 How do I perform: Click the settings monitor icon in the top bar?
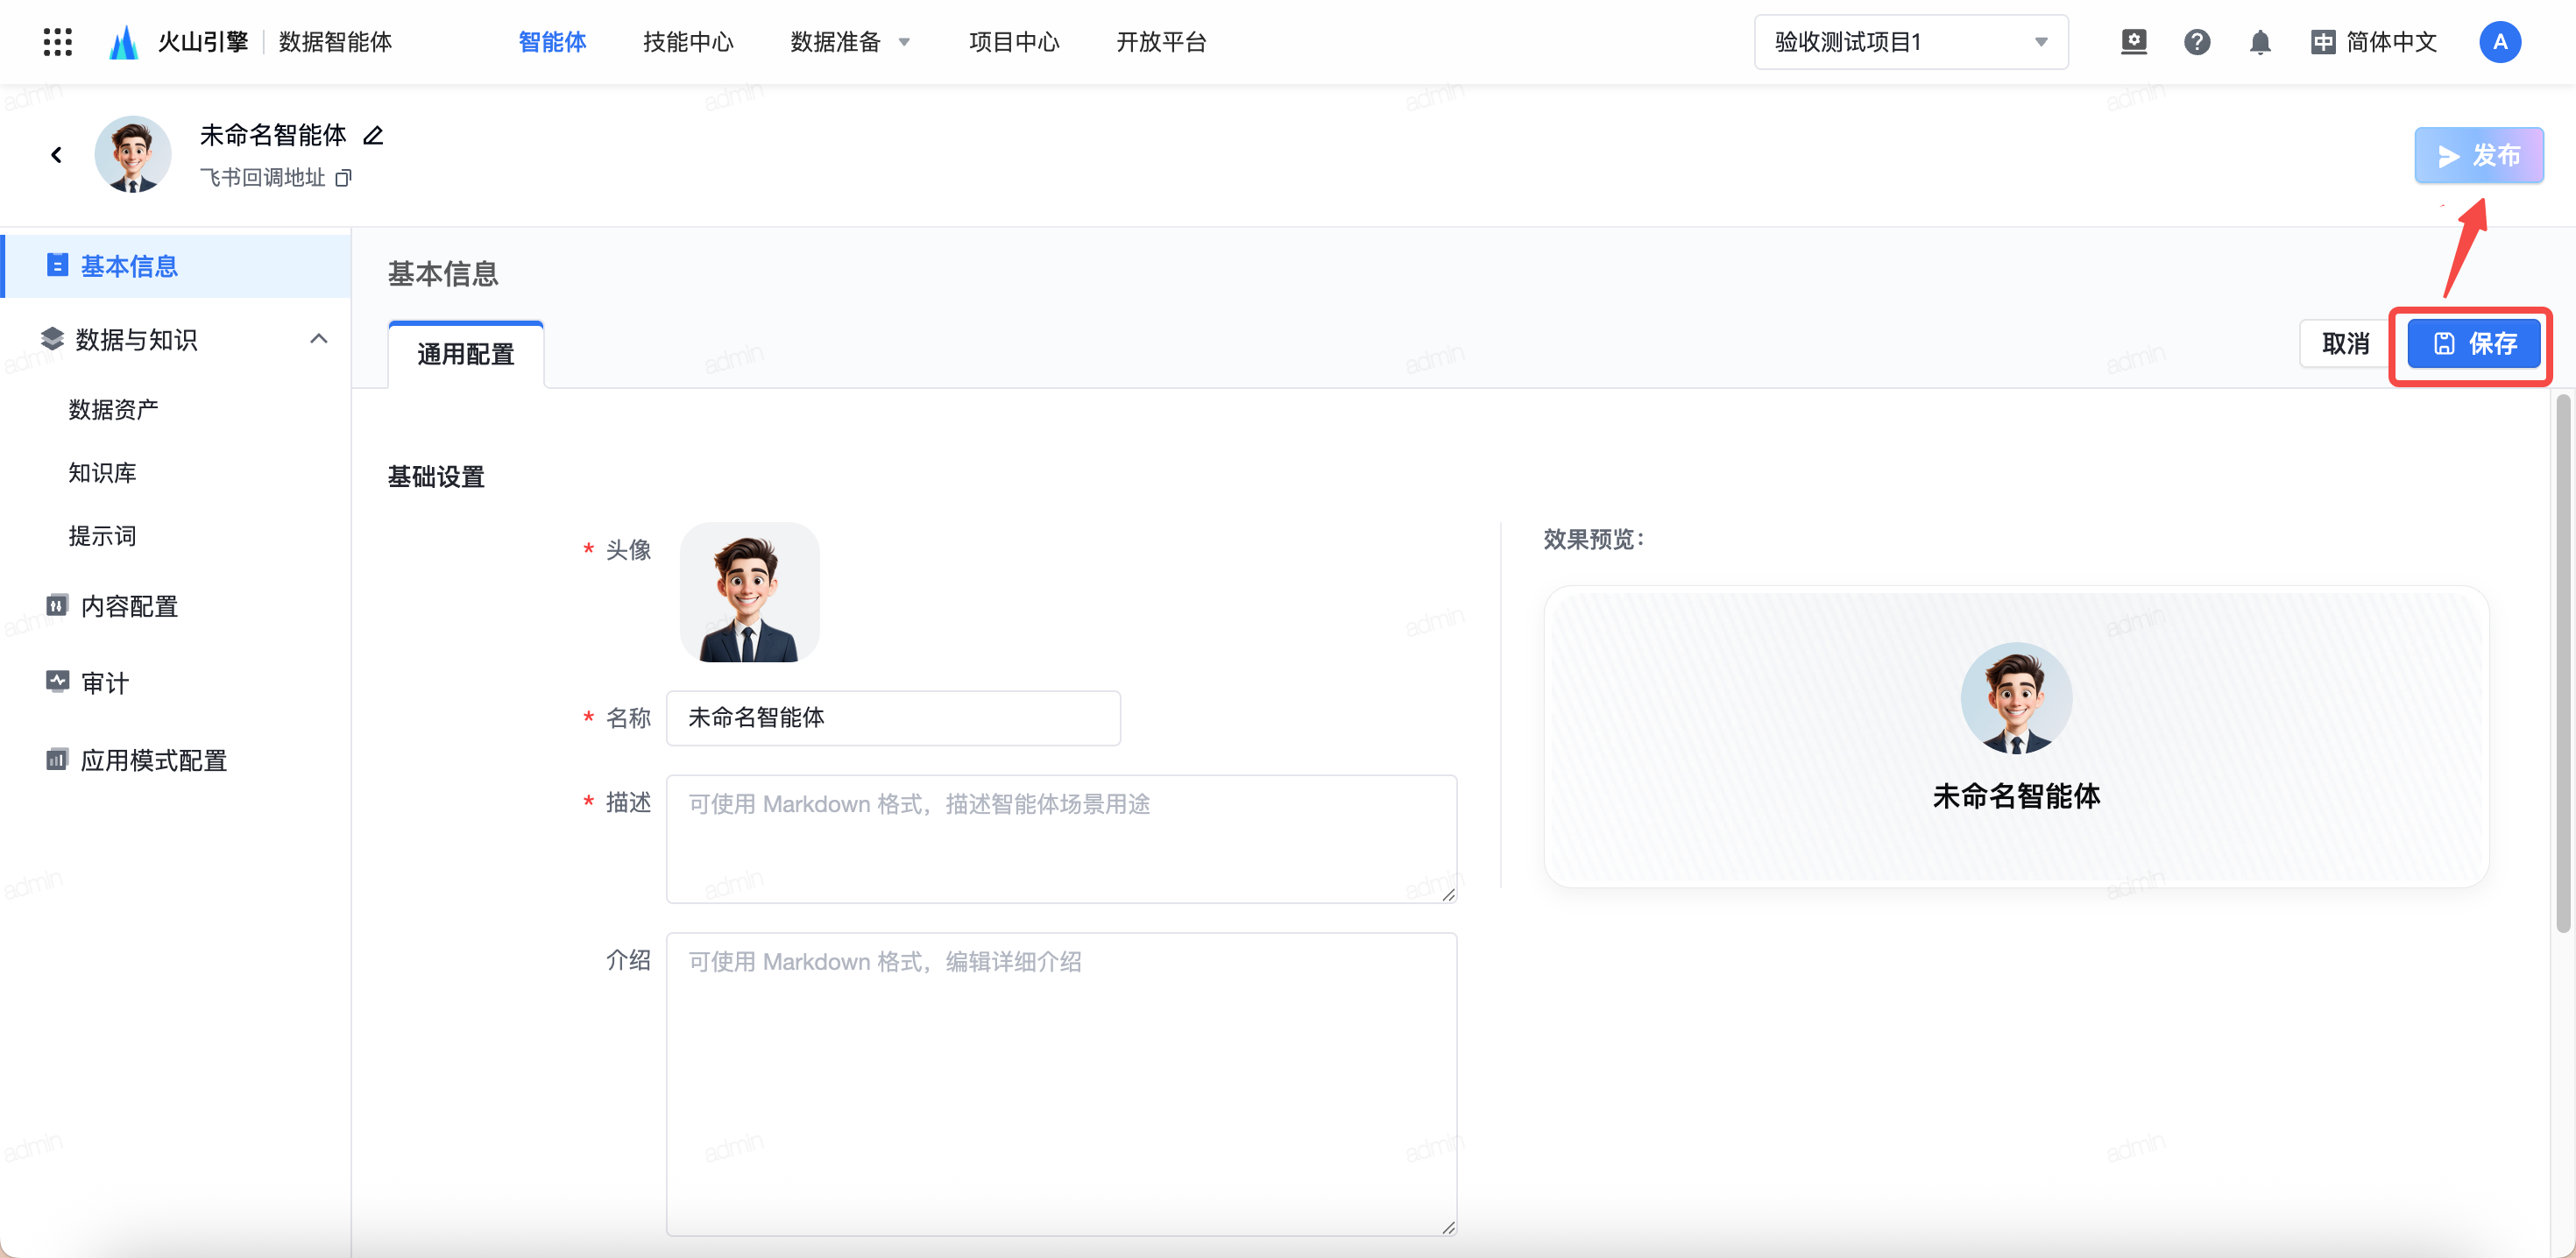(x=2133, y=42)
